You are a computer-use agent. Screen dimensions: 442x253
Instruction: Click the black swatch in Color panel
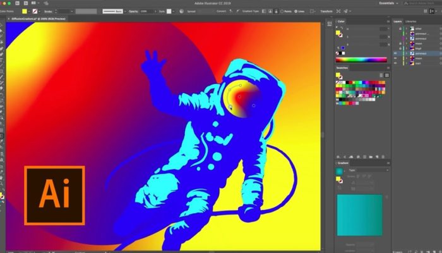340,53
